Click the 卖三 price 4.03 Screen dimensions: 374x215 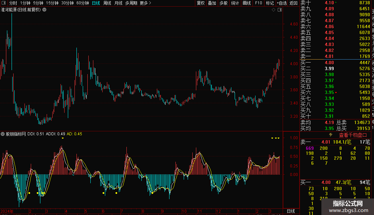click(329, 44)
